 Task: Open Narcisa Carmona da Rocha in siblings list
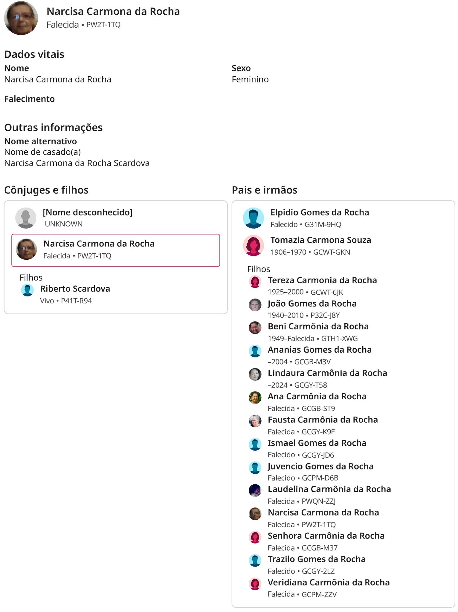(x=323, y=512)
